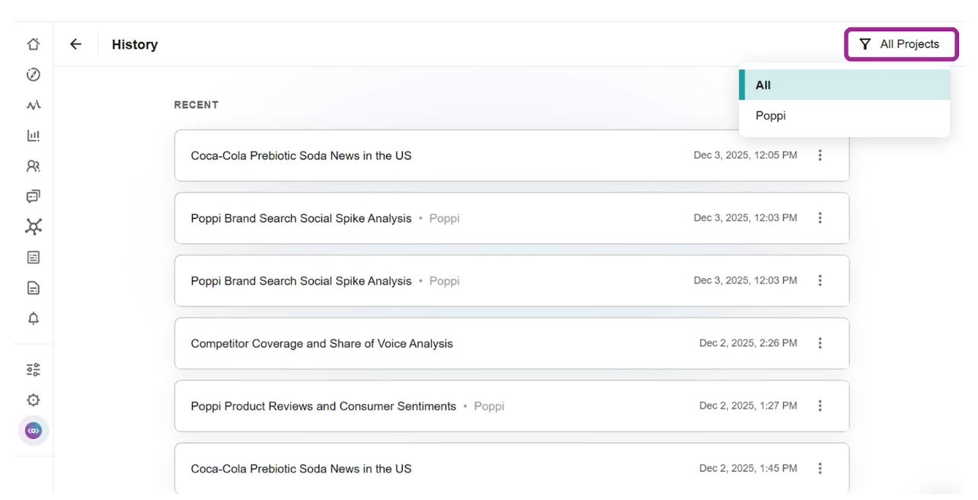The height and width of the screenshot is (500, 978).
Task: Open the bar chart analytics icon
Action: [34, 136]
